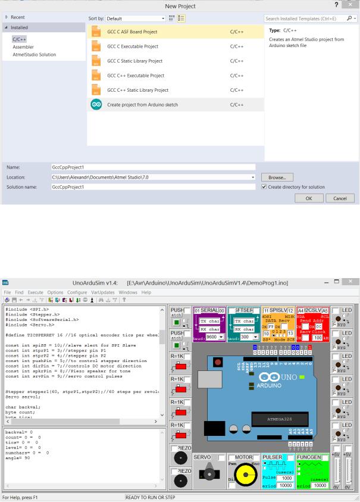Open the Find menu in UnoArduSim
This screenshot has width=360, height=502.
click(x=19, y=292)
